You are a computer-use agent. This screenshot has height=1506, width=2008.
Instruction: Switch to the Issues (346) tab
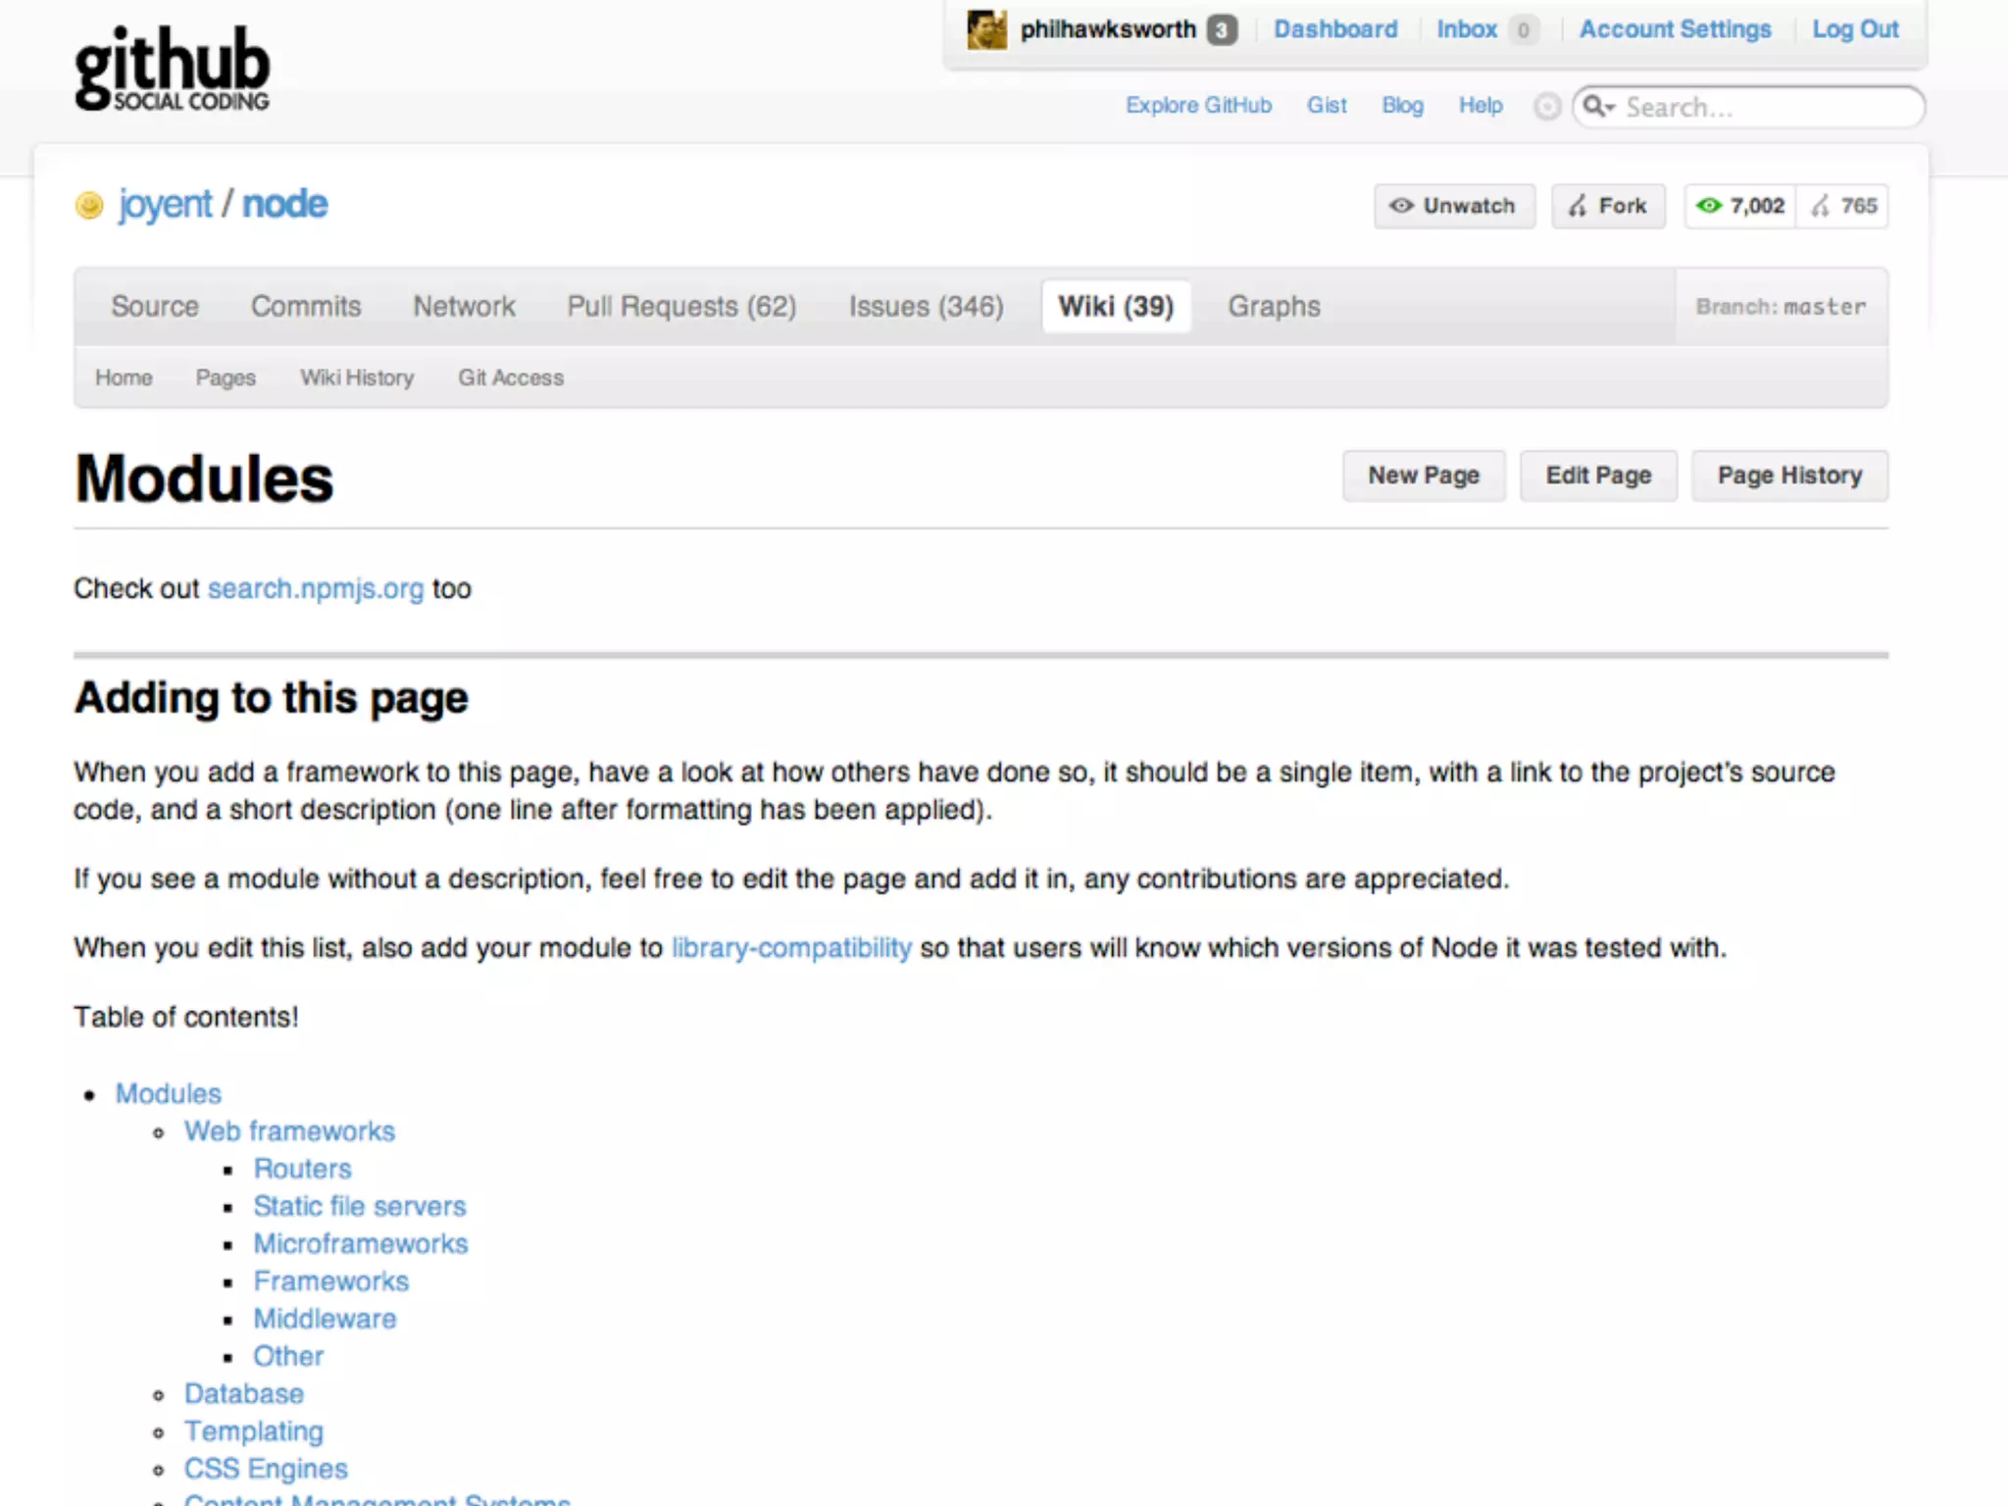pyautogui.click(x=926, y=307)
